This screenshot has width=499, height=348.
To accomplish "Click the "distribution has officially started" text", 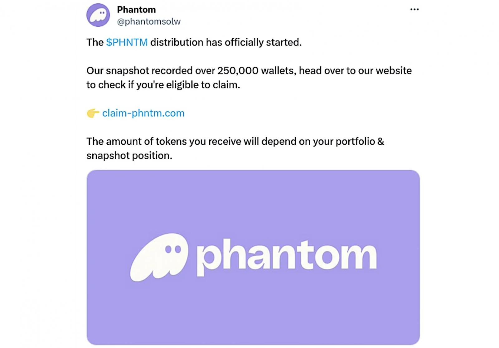I will pos(226,42).
